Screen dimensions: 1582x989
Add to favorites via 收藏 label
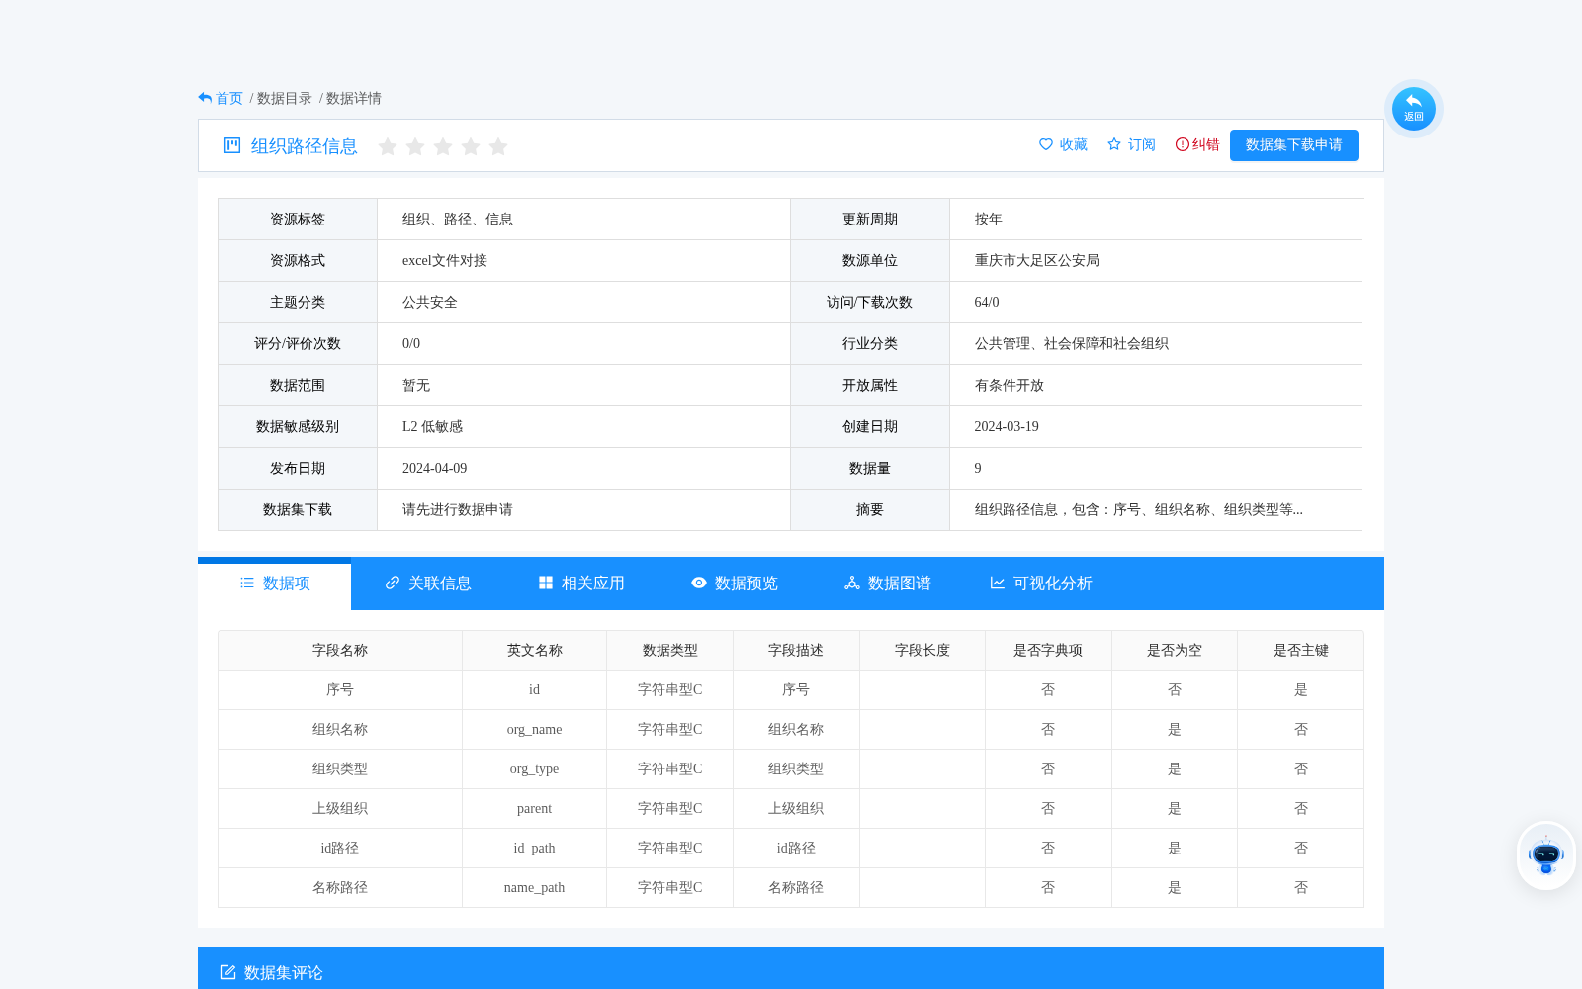[1074, 145]
